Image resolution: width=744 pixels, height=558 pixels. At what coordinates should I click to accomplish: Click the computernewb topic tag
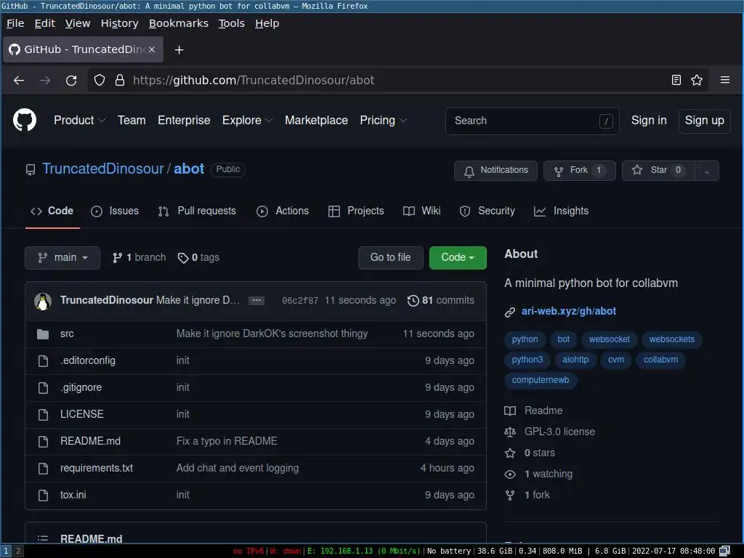pos(541,381)
